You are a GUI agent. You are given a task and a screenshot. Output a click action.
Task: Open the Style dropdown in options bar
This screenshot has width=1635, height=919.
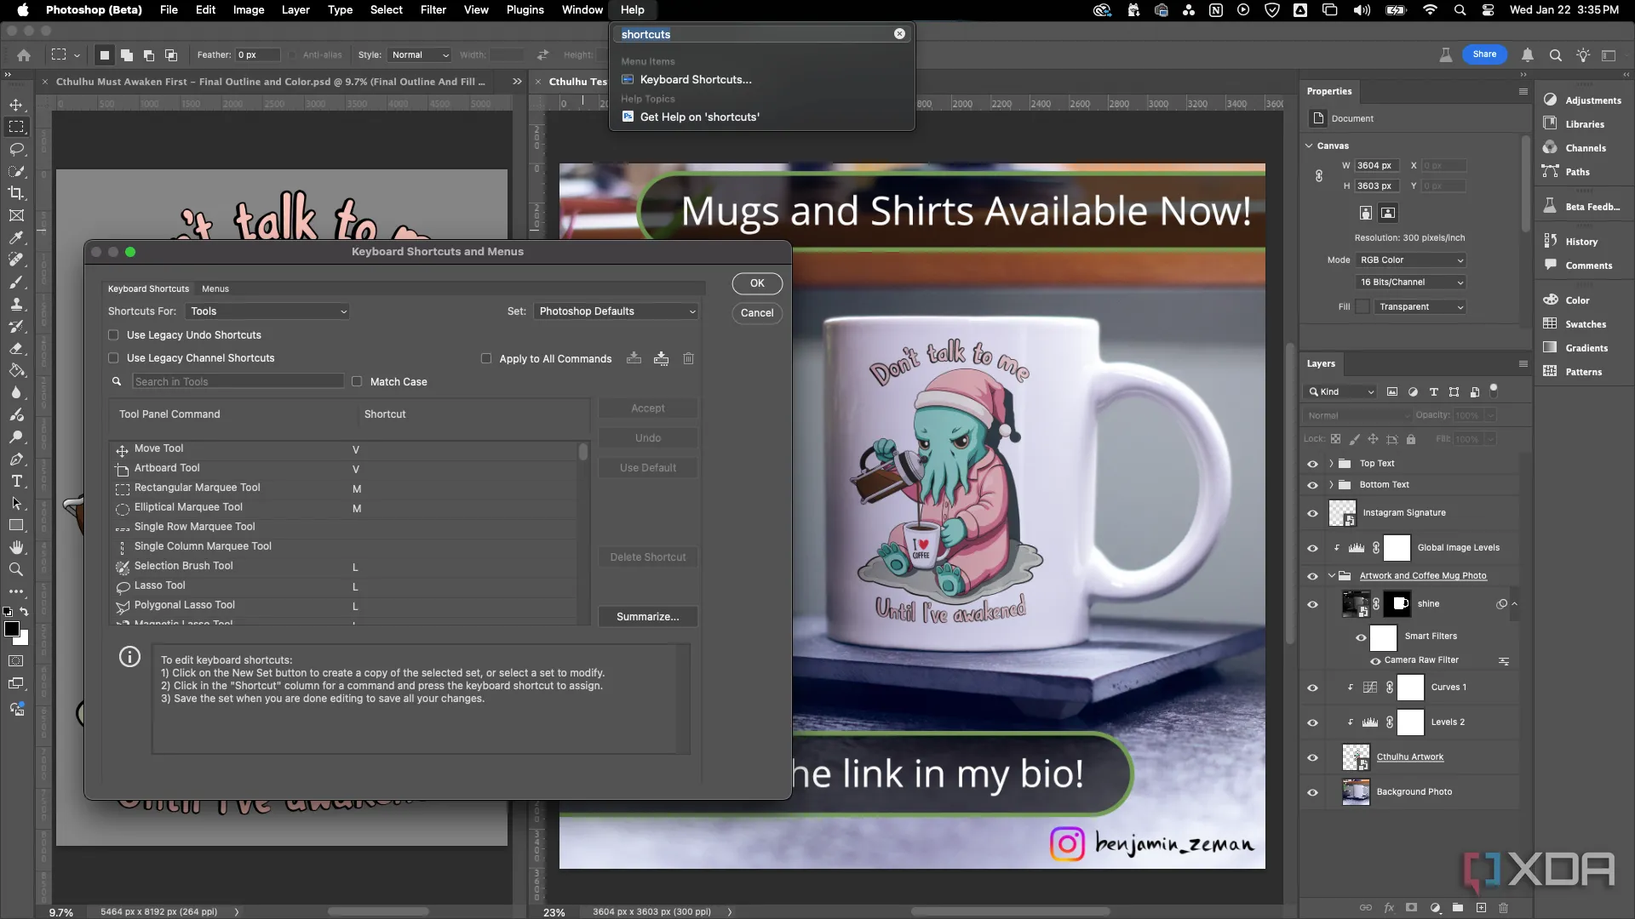coord(419,54)
